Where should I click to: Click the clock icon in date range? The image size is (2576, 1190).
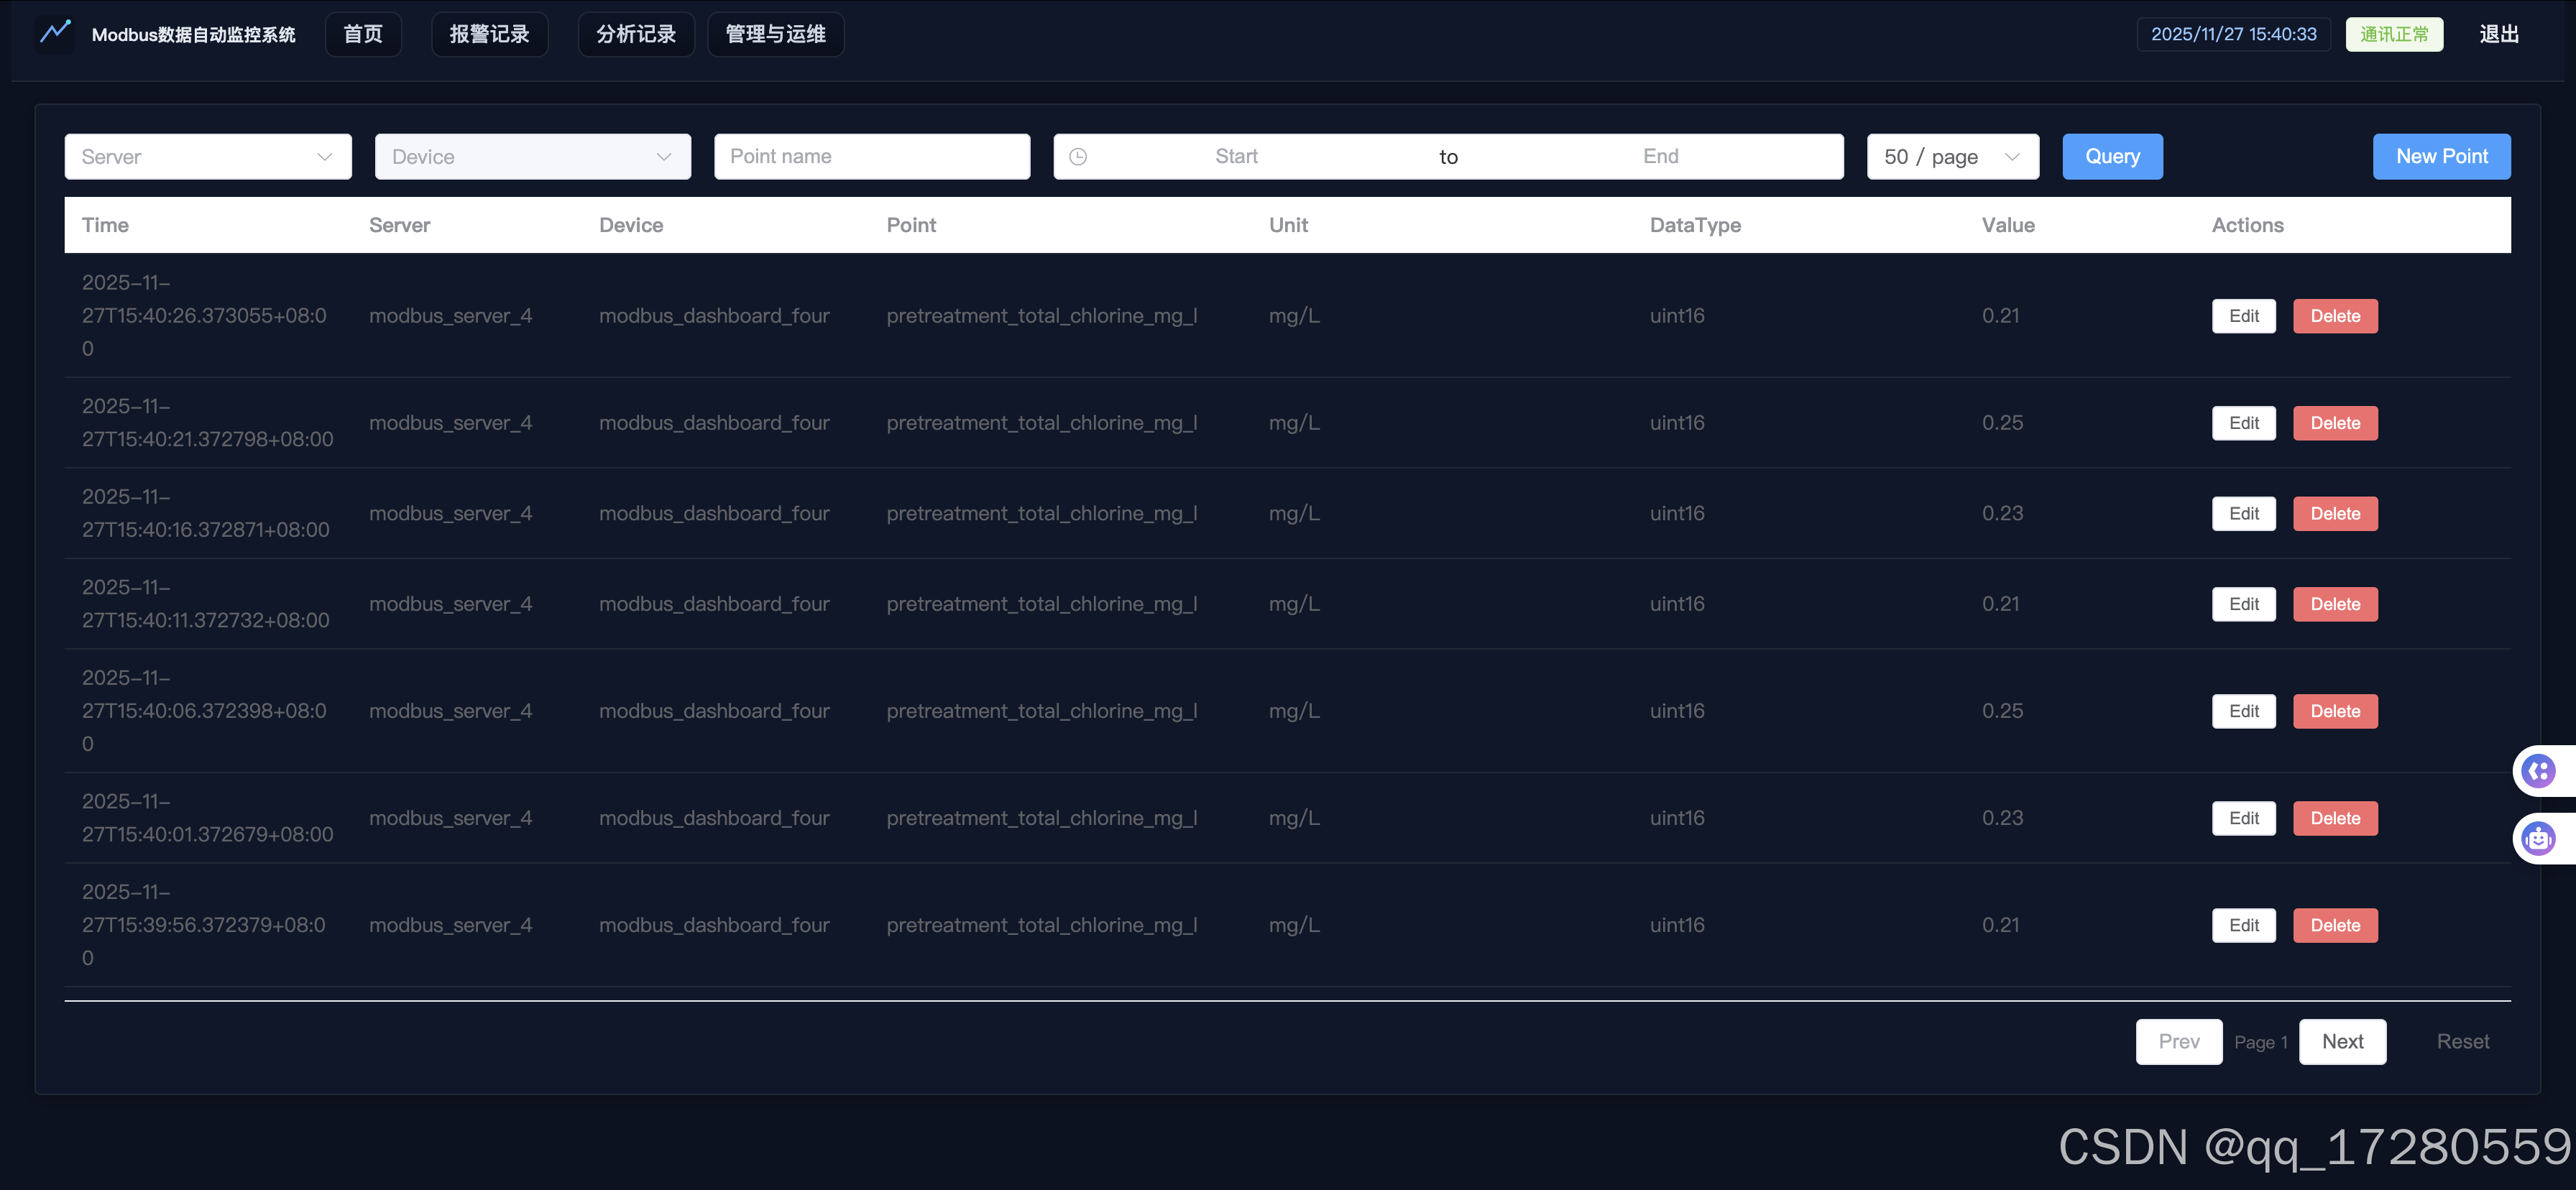pos(1078,157)
